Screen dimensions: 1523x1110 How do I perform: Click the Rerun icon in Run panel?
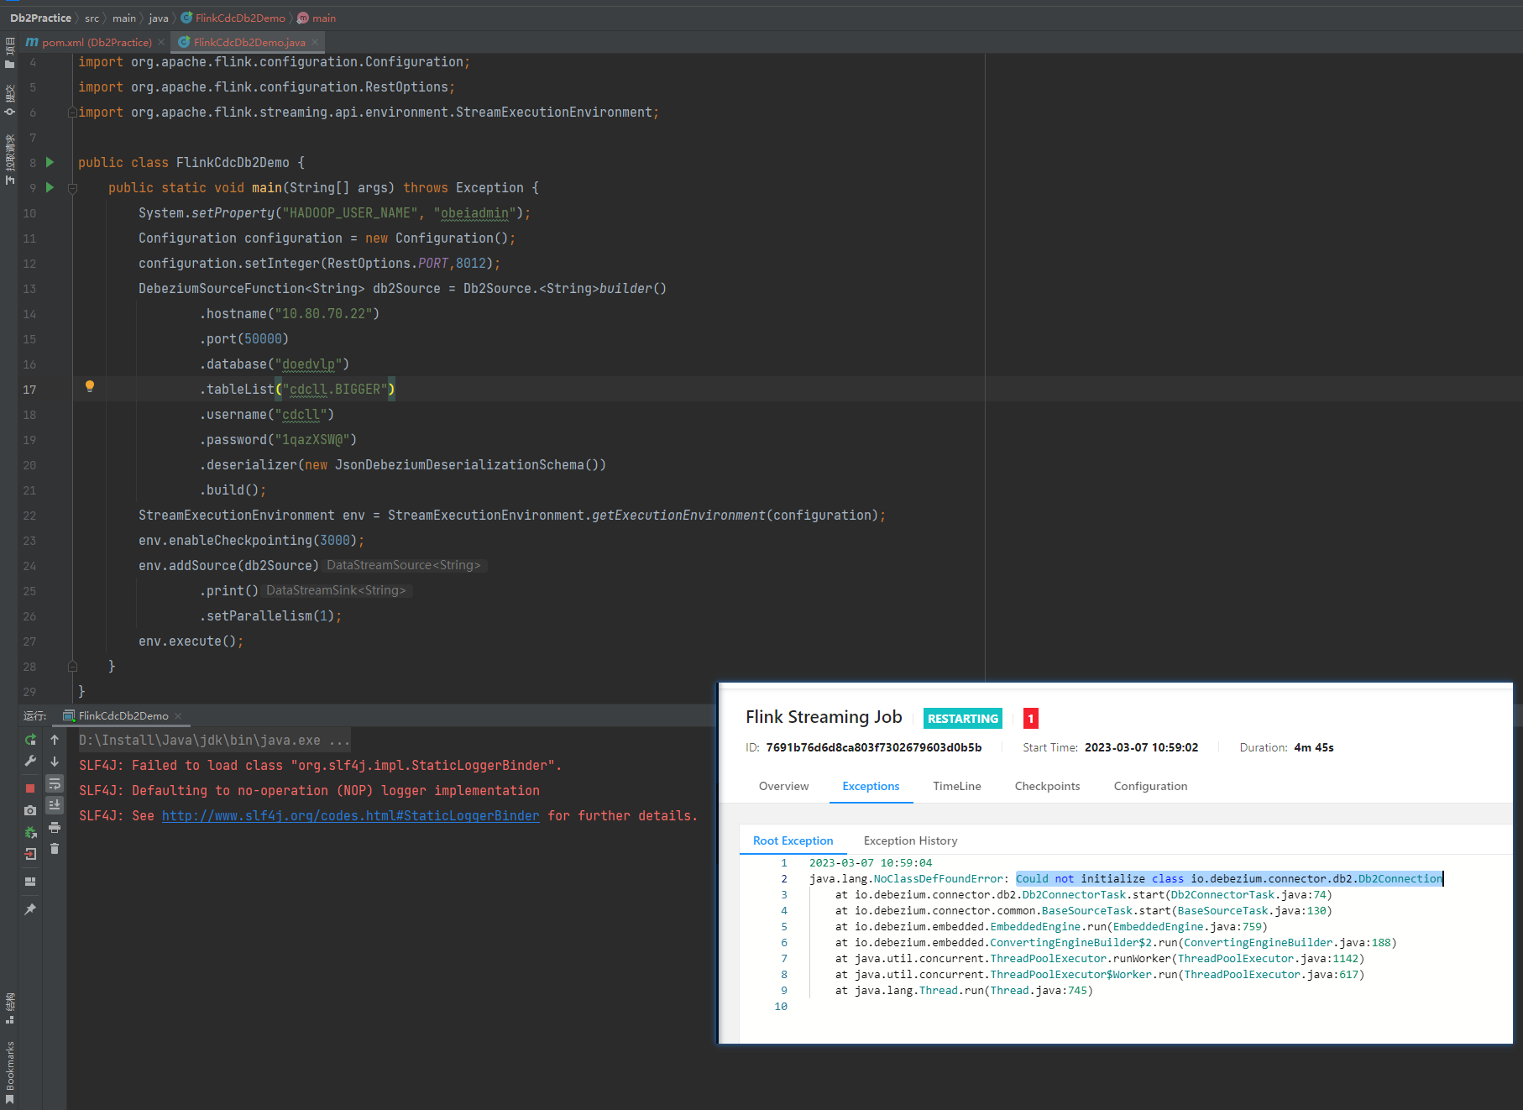point(30,740)
